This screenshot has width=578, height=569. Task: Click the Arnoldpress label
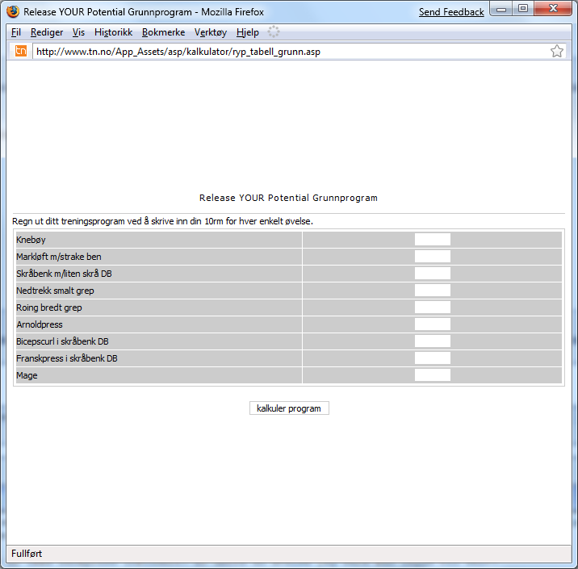click(40, 324)
